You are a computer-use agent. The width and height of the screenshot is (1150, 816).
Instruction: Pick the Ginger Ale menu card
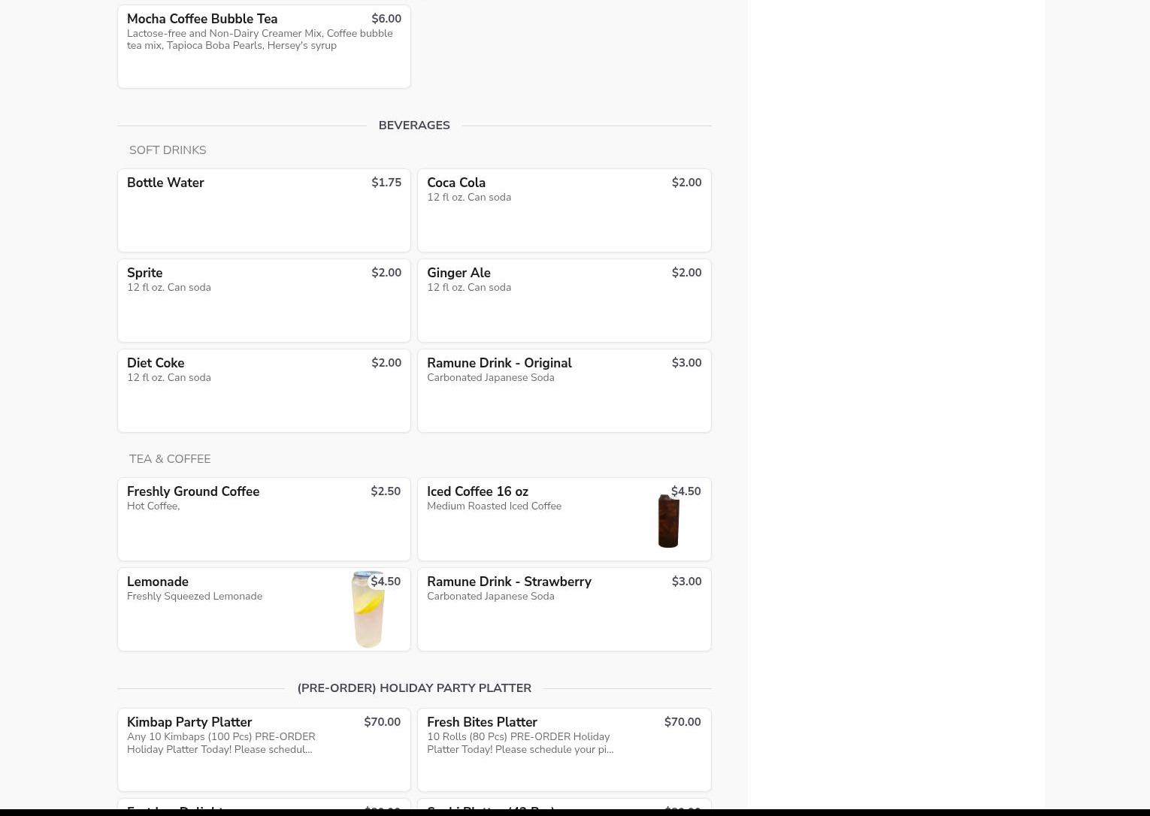pos(564,301)
